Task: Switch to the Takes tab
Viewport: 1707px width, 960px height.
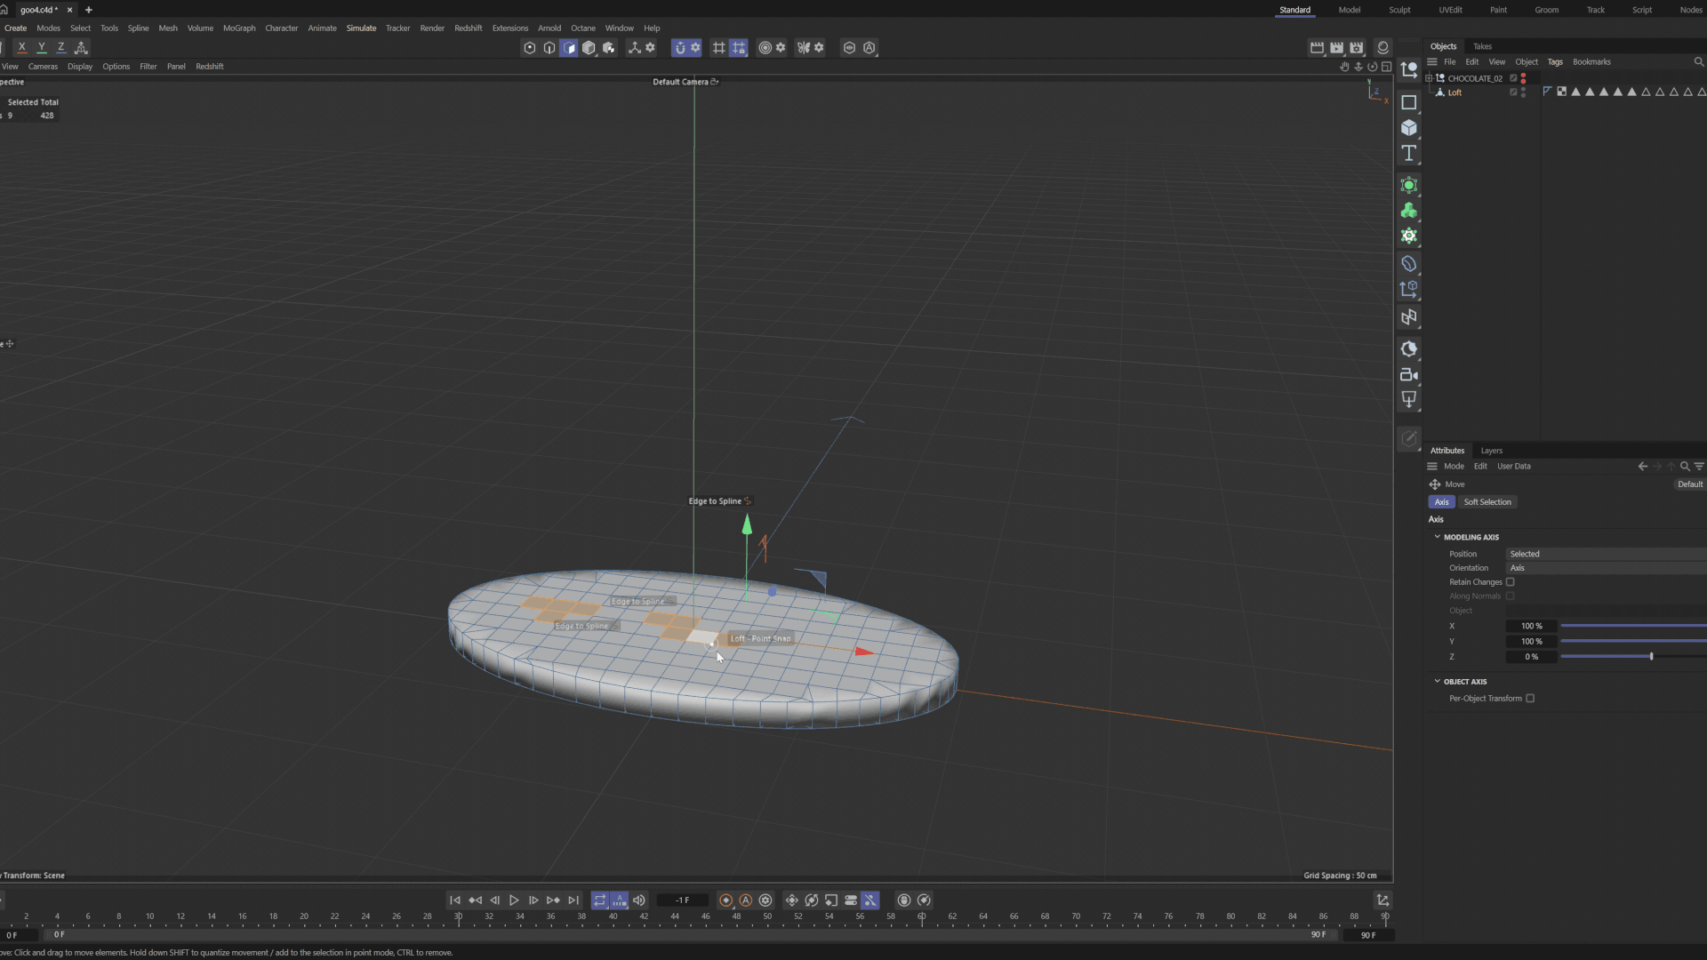Action: 1482,46
